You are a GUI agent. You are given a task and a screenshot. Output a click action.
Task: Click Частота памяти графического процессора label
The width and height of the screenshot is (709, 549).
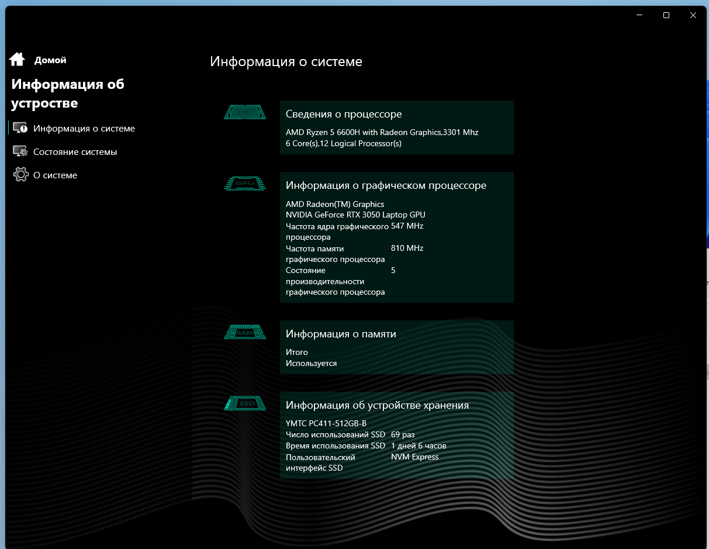(x=336, y=254)
